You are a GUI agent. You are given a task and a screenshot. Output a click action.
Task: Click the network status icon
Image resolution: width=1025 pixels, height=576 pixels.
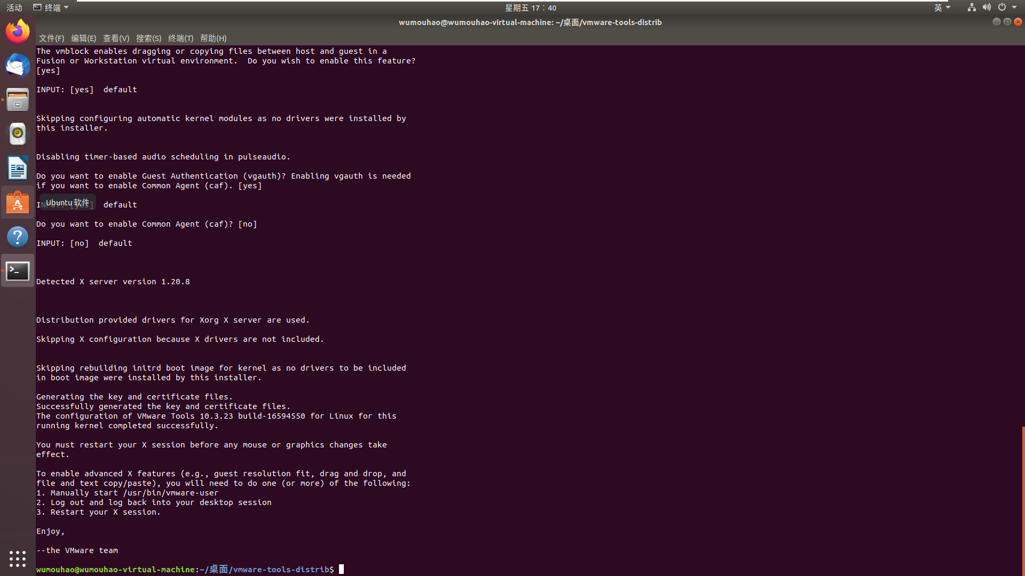pos(972,7)
